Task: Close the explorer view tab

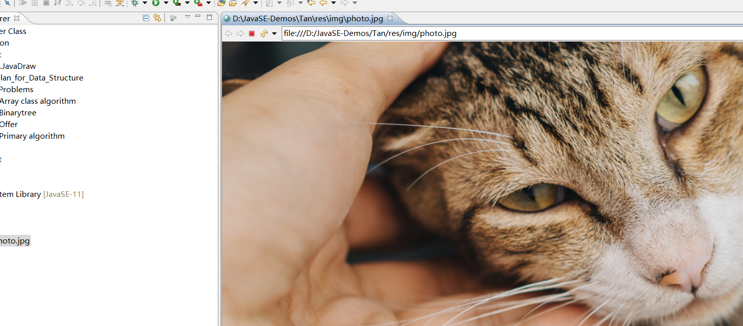Action: [17, 18]
